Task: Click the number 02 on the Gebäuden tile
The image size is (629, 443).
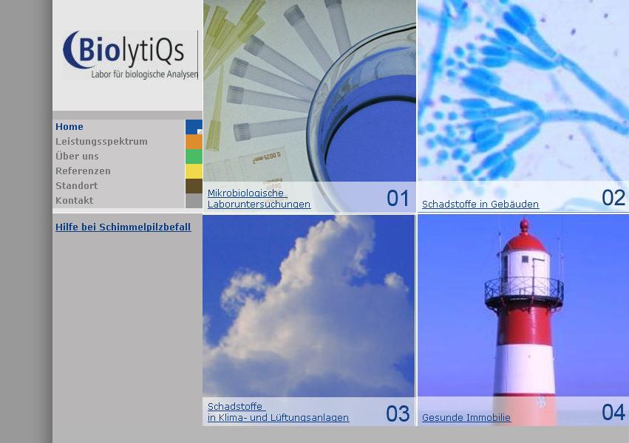Action: (613, 198)
